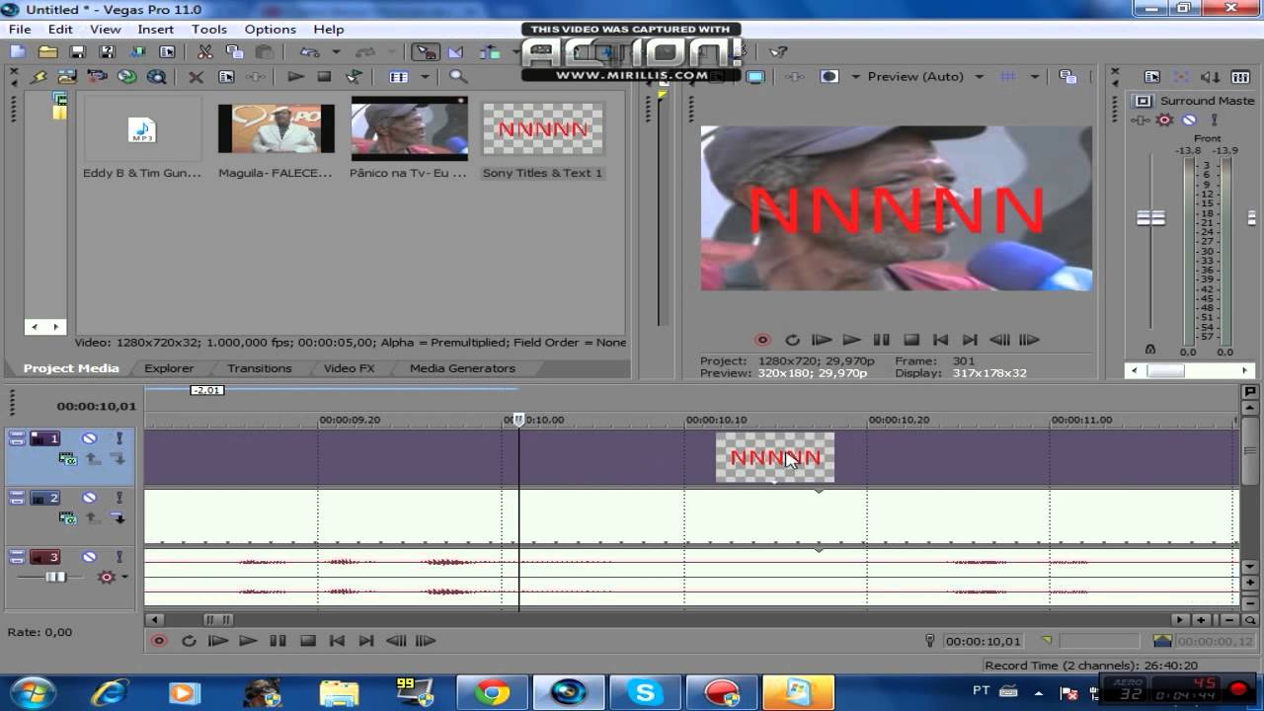Go to start in preview transport controls
1264x711 pixels.
coord(941,340)
